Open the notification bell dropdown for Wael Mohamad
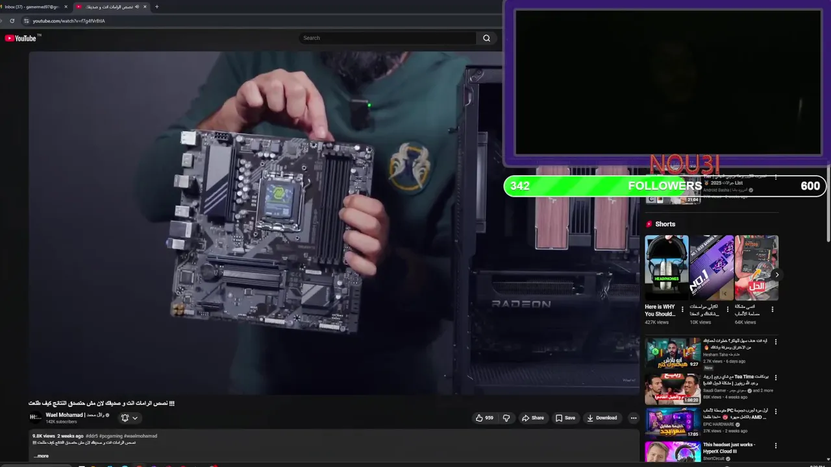The width and height of the screenshot is (831, 467). 129,418
